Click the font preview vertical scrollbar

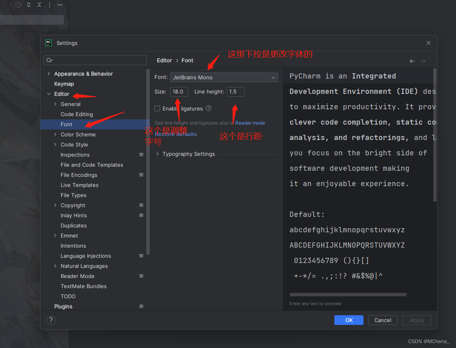point(435,135)
